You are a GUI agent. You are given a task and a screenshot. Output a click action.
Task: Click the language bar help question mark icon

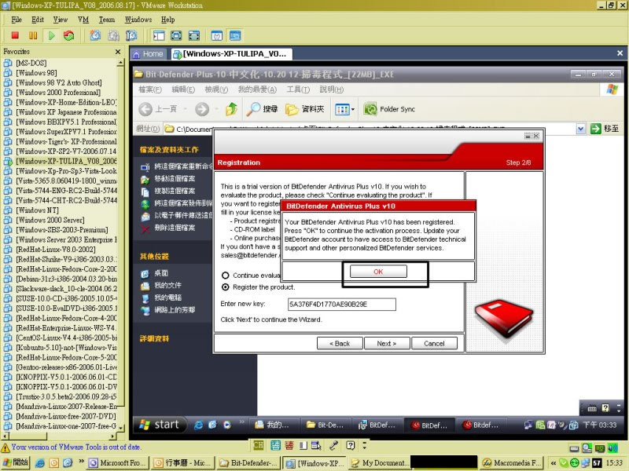(351, 445)
